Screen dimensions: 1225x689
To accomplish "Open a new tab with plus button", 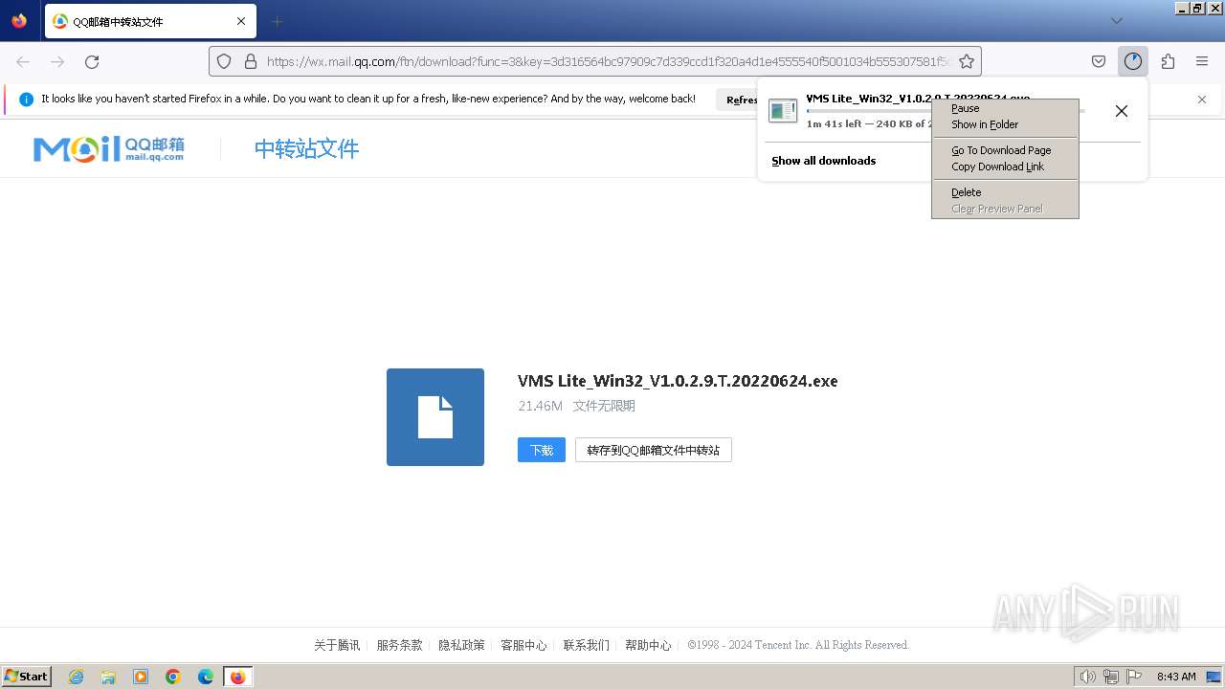I will [x=277, y=21].
